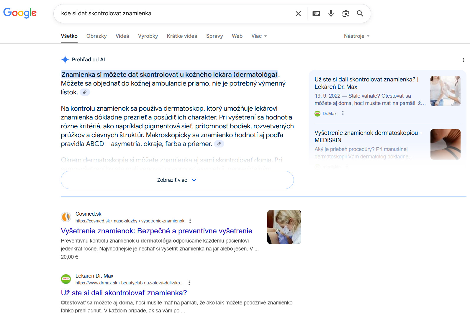Open the virtual keyboard input tool
470x313 pixels.
(316, 14)
